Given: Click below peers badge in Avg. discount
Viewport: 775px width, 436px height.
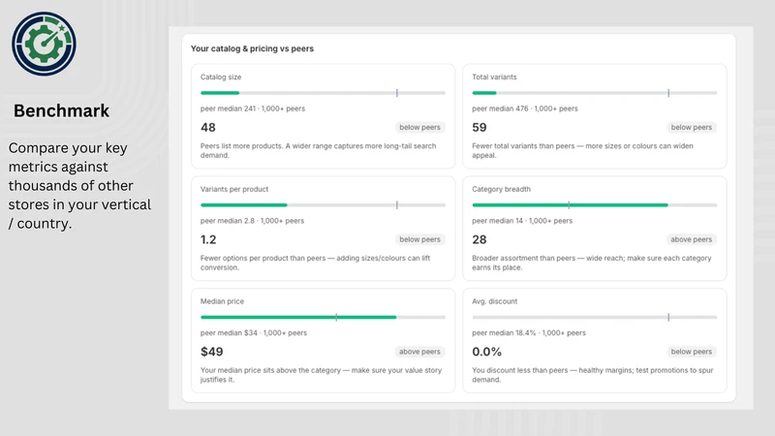Looking at the screenshot, I should [692, 352].
